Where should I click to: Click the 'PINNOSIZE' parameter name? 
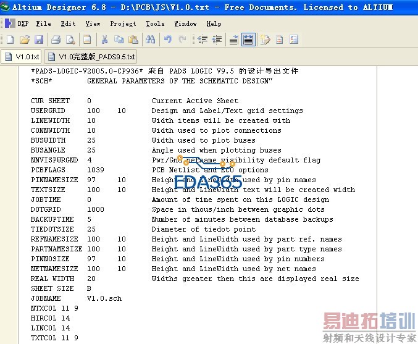pyautogui.click(x=50, y=259)
